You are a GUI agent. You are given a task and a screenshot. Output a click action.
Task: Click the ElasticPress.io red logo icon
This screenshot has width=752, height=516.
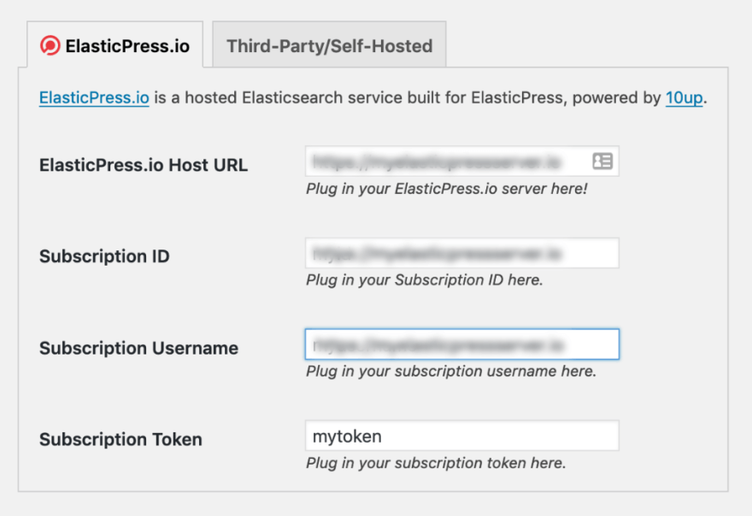click(50, 45)
